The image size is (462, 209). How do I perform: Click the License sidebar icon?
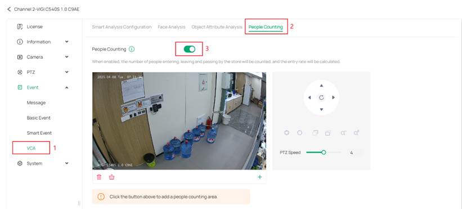coord(20,26)
